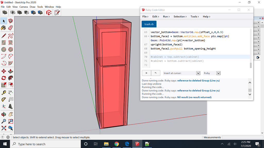Click the Zoom Window tool
The width and height of the screenshot is (264, 148).
(x=10, y=121)
